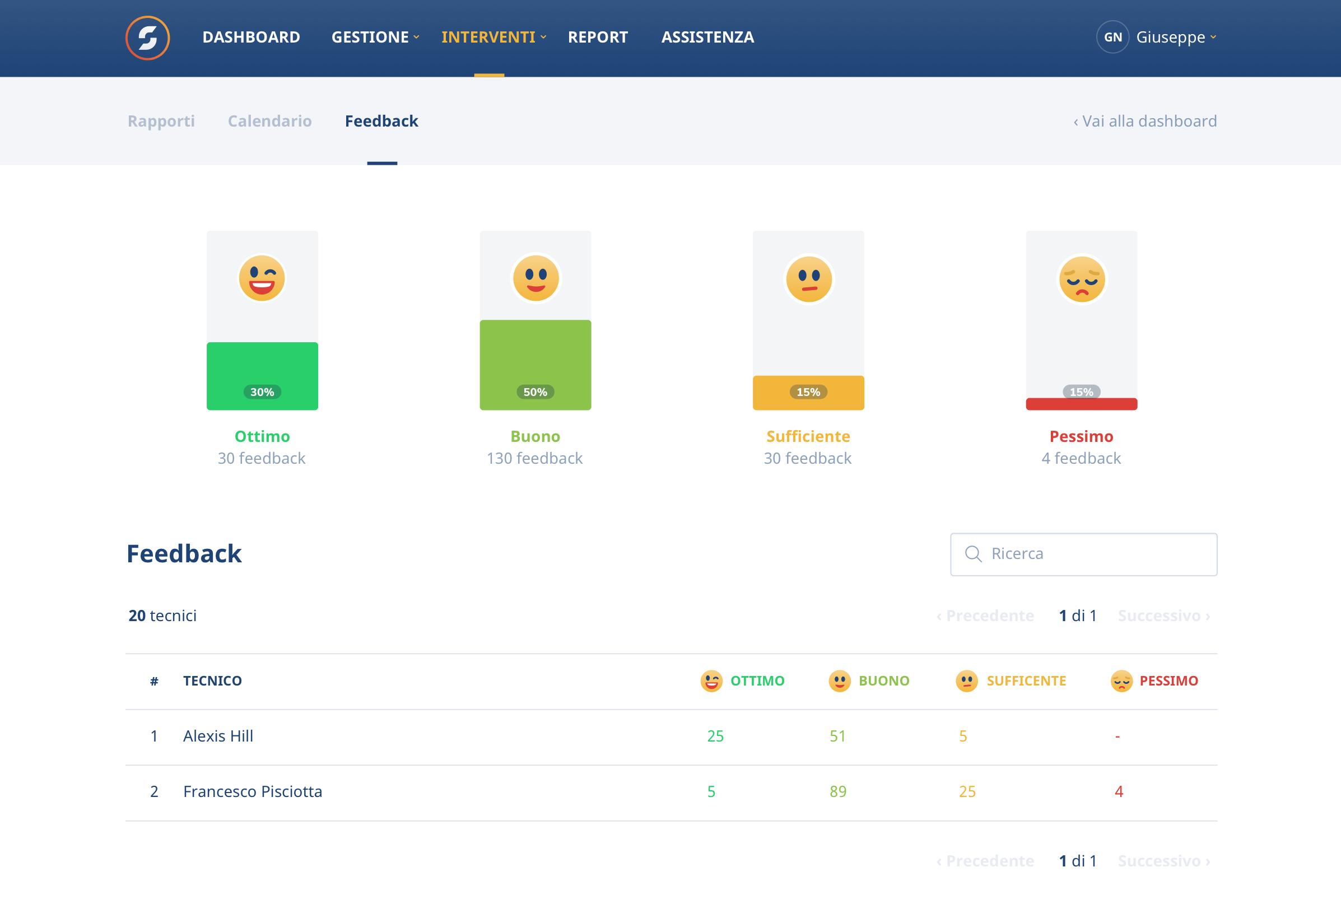This screenshot has height=923, width=1341.
Task: Open the Francesco Pisciotta row
Action: click(253, 791)
